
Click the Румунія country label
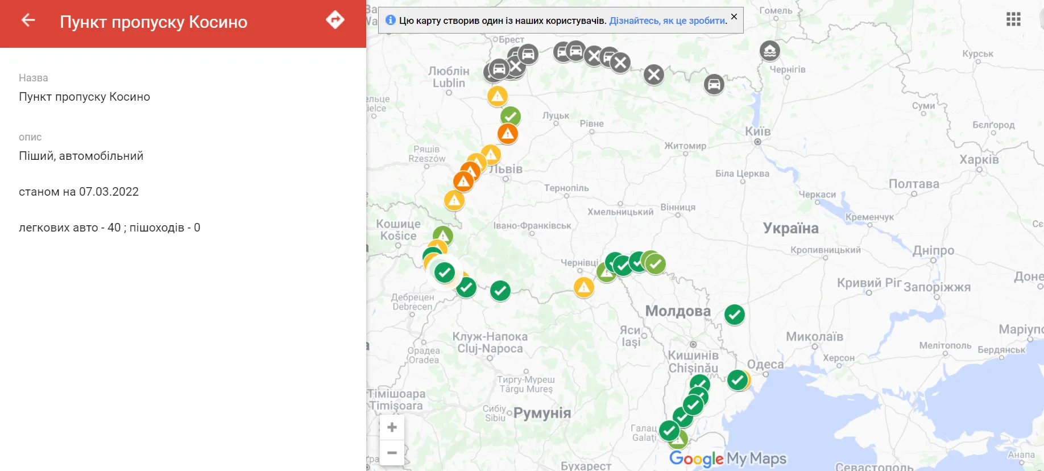542,413
